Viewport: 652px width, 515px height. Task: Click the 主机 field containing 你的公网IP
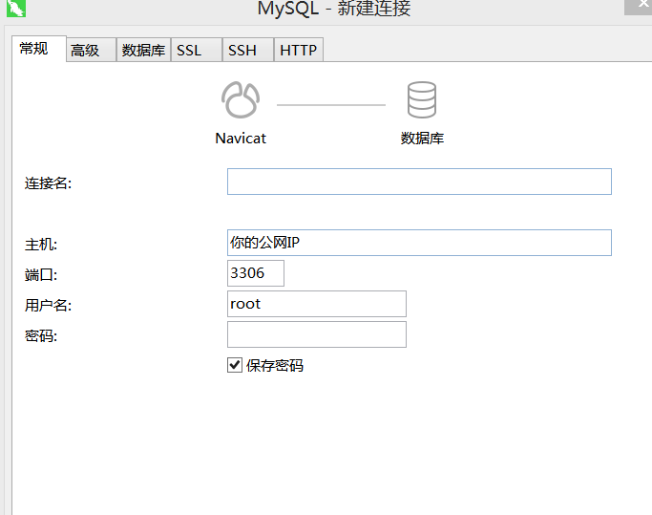[x=419, y=243]
